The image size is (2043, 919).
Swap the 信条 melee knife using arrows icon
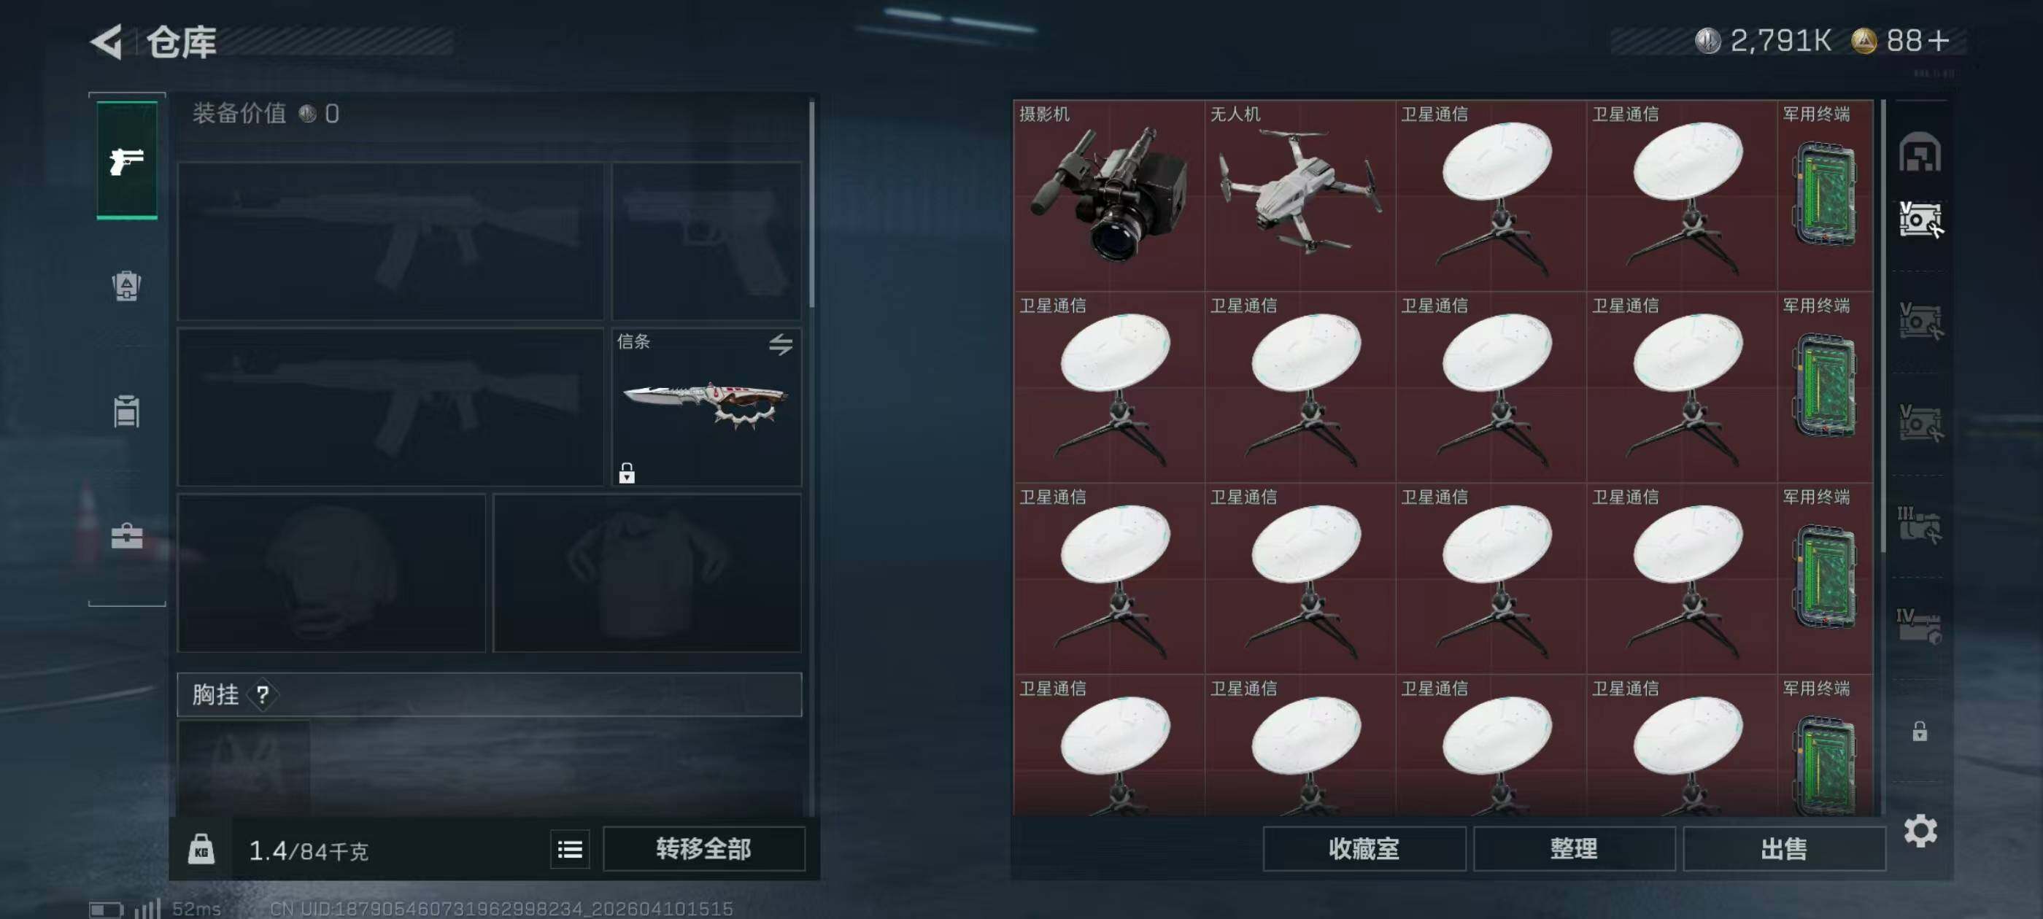[781, 344]
